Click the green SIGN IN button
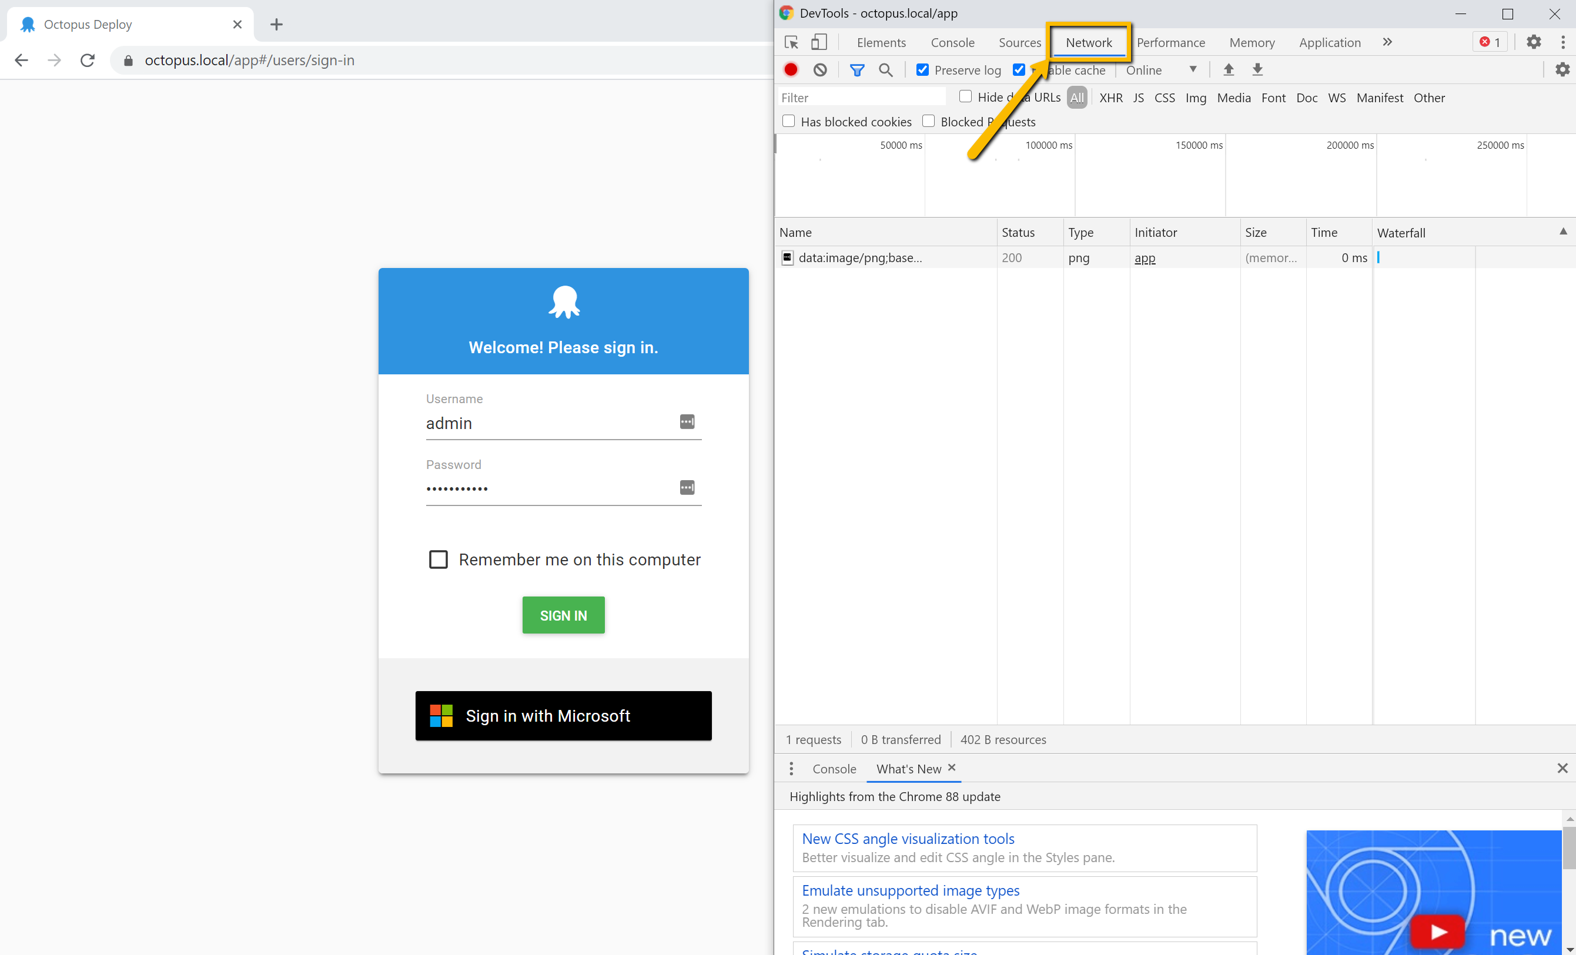This screenshot has height=955, width=1576. point(563,615)
